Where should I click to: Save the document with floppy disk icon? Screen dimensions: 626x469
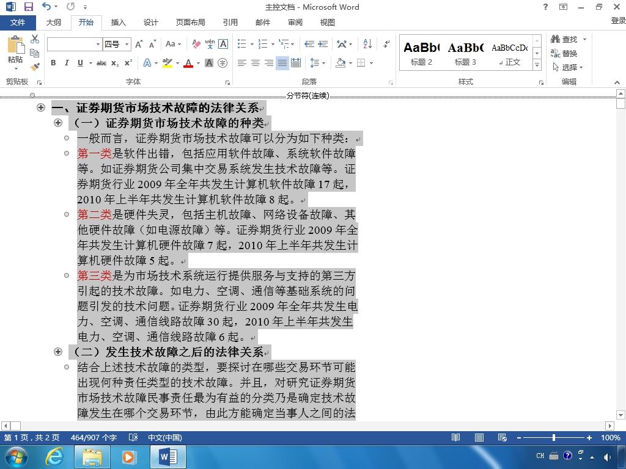click(29, 7)
